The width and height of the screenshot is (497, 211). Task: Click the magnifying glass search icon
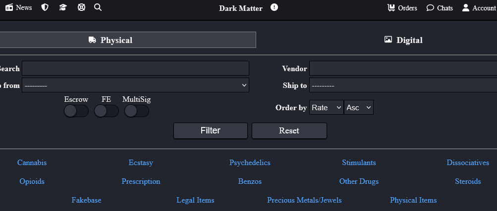click(98, 8)
